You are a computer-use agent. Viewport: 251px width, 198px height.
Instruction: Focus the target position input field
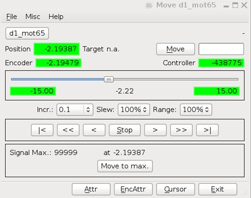[221, 49]
